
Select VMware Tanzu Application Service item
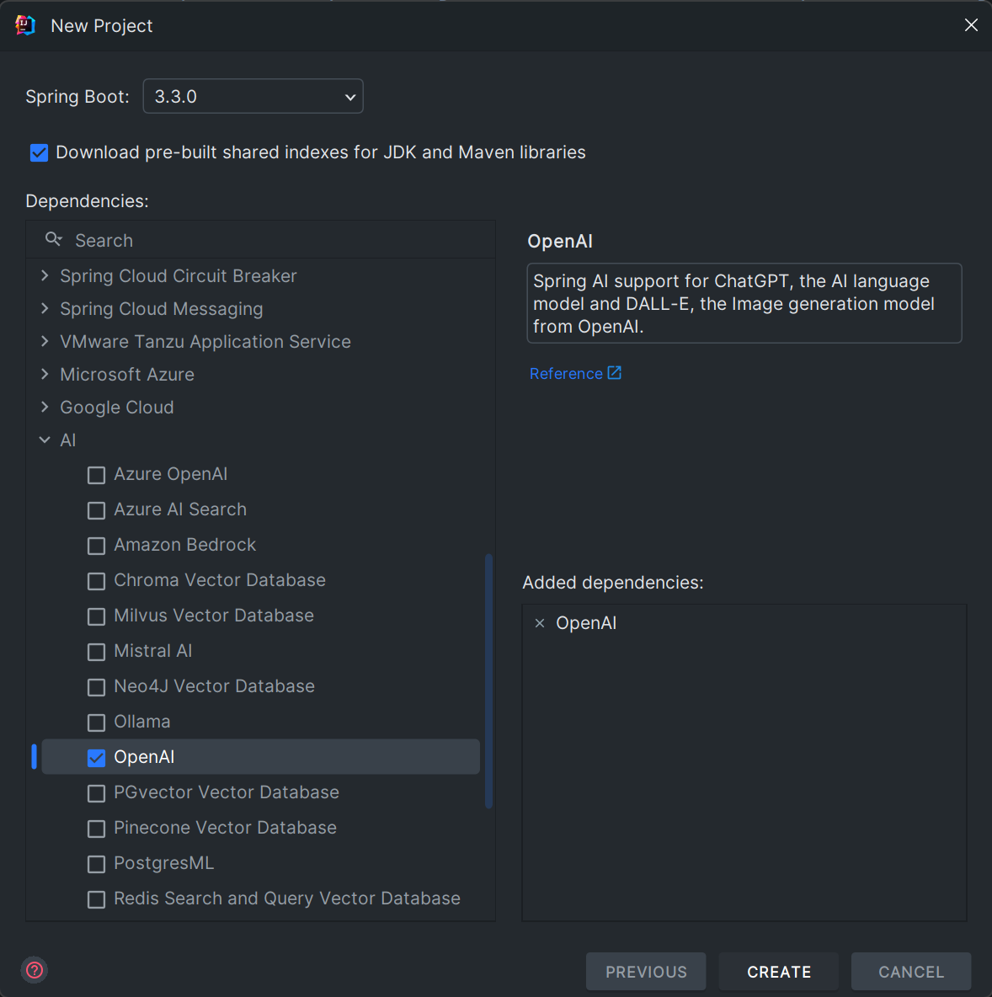pos(205,342)
